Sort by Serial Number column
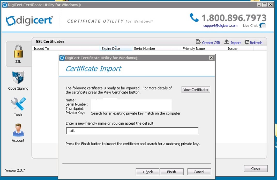Viewport: 277px width, 180px height. [x=156, y=48]
